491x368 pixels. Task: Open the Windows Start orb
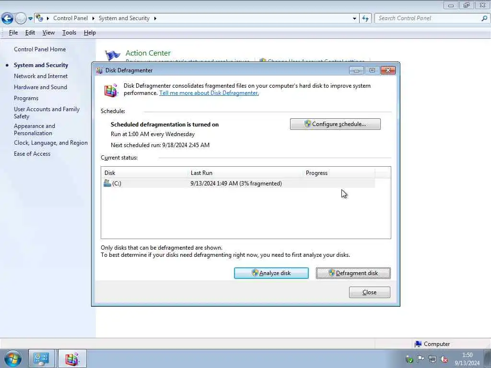13,358
